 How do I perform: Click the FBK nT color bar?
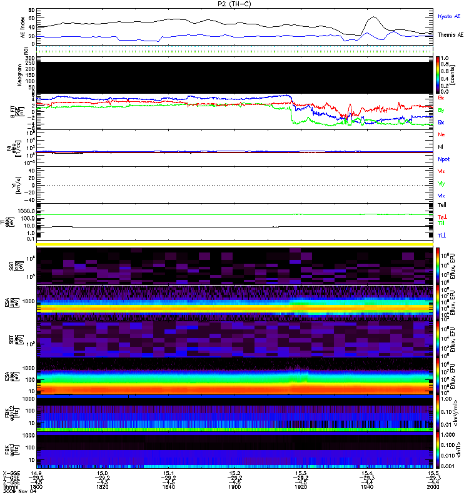coord(438,450)
